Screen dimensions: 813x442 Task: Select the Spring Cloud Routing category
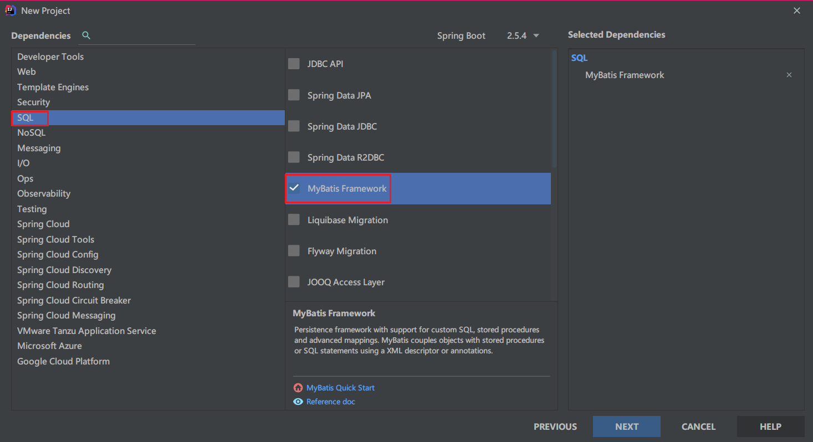(x=148, y=285)
